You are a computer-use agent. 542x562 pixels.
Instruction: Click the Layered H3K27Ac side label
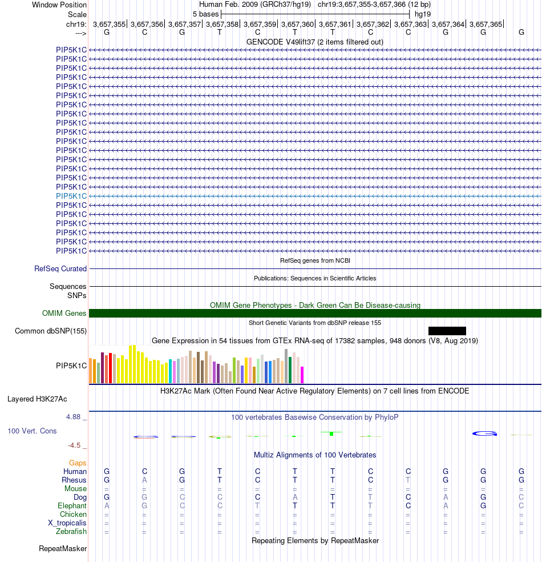37,399
